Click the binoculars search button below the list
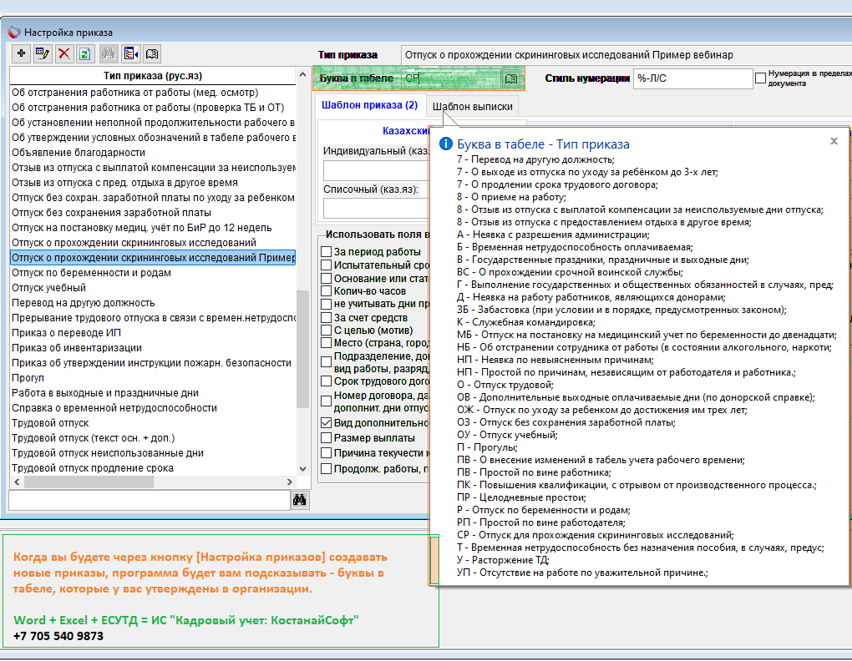This screenshot has height=661, width=852. [x=299, y=500]
